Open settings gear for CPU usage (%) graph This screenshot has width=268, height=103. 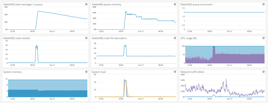tap(263, 38)
